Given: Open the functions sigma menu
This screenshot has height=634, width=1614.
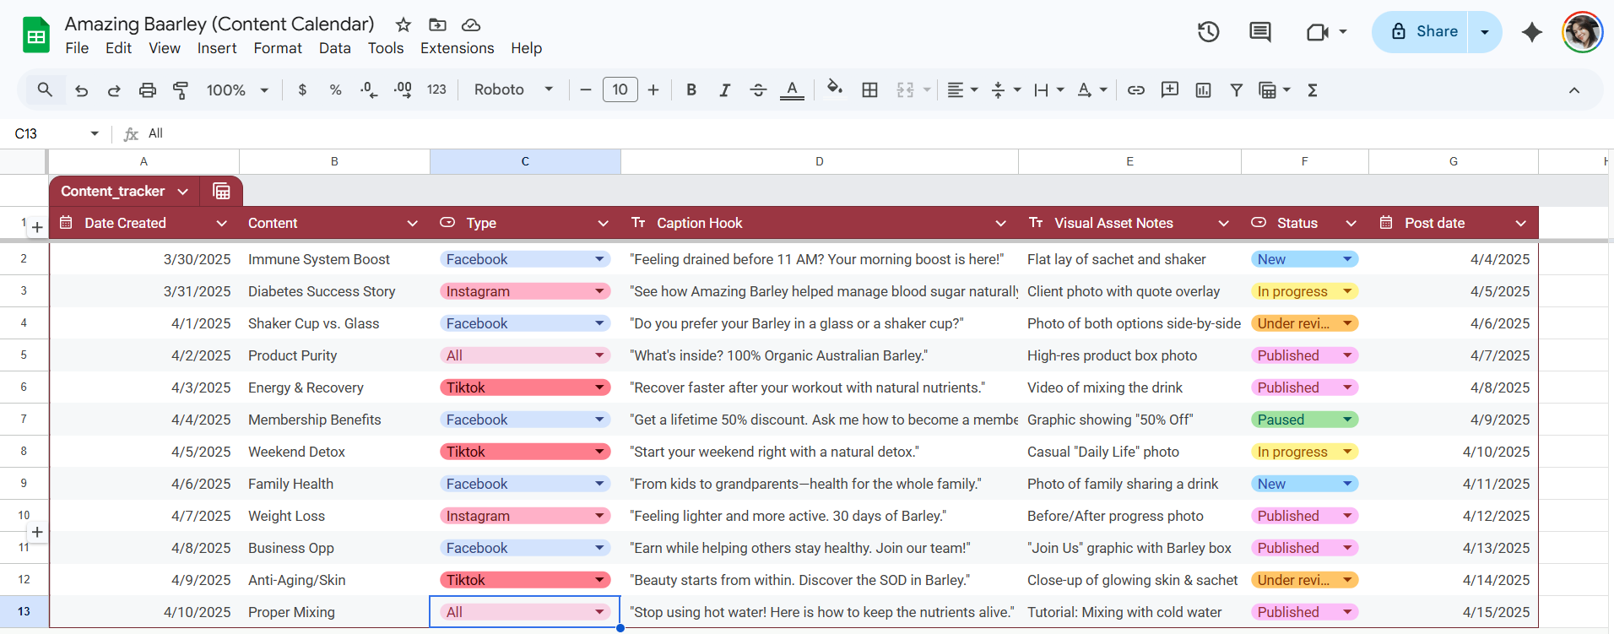Looking at the screenshot, I should (x=1313, y=89).
